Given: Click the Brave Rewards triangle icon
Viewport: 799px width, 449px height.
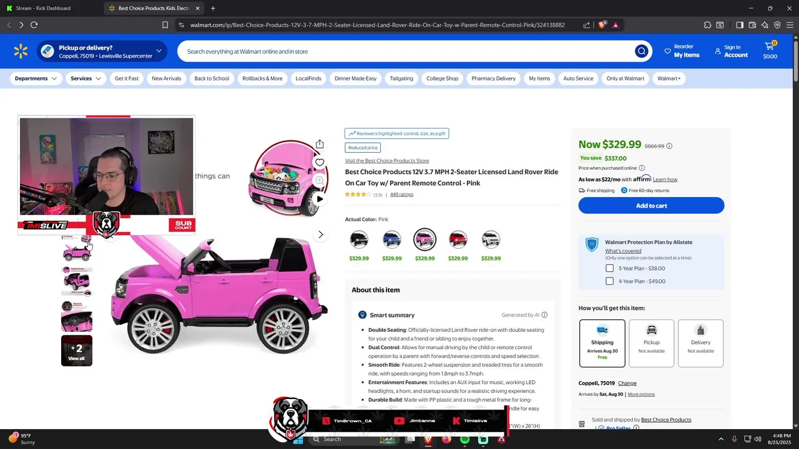Looking at the screenshot, I should (x=615, y=25).
